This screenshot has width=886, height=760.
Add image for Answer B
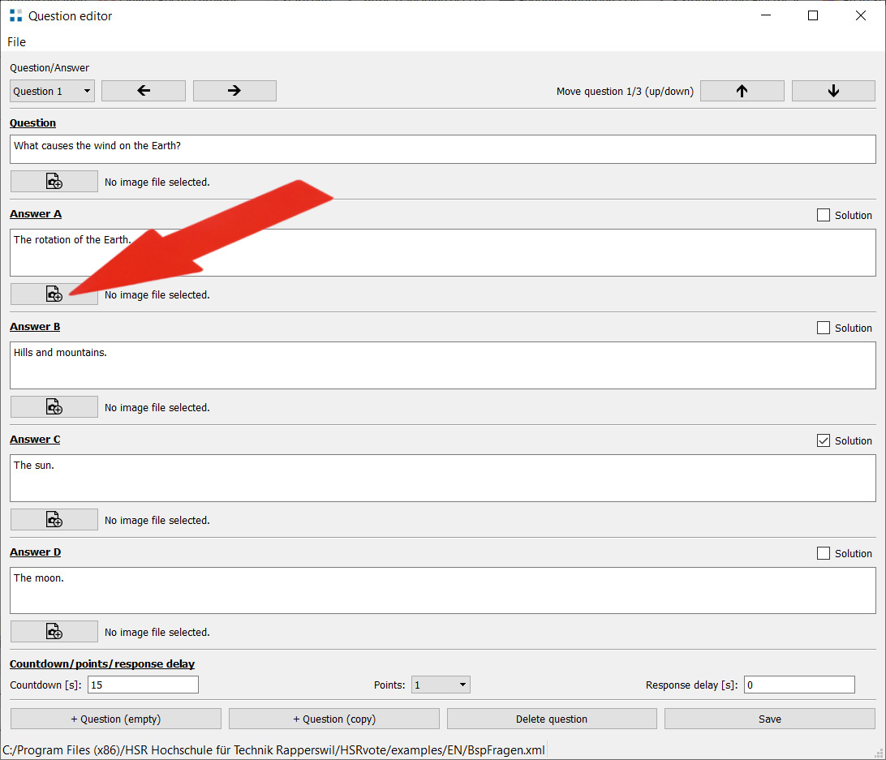pos(54,407)
